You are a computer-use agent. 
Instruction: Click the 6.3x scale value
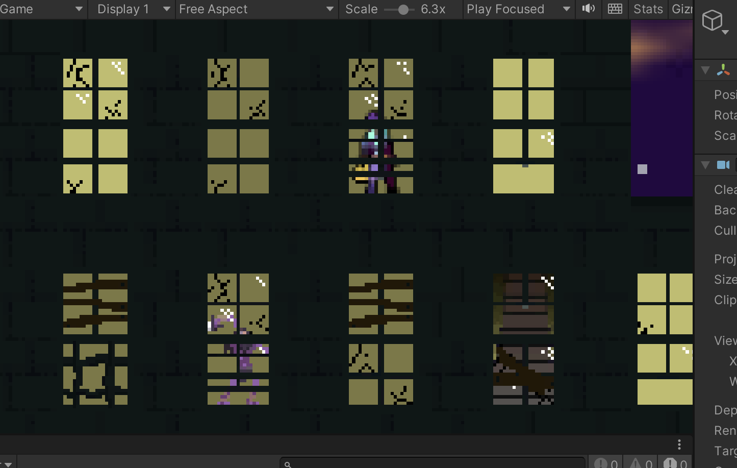click(433, 9)
